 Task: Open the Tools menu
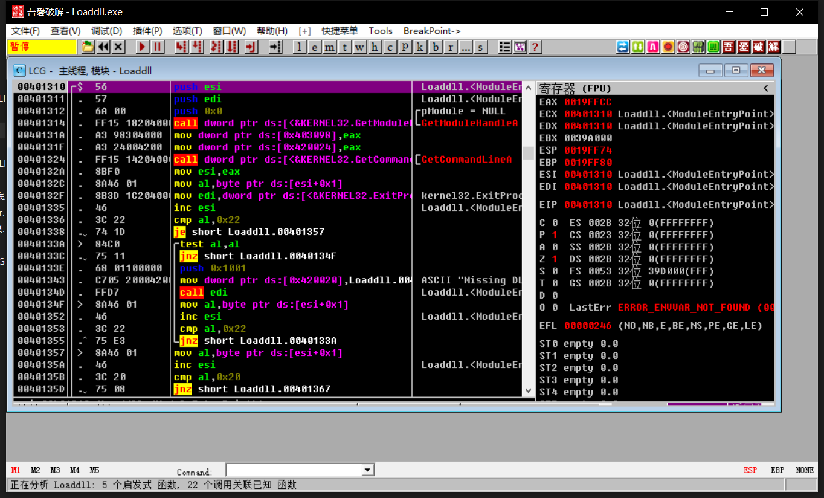381,31
